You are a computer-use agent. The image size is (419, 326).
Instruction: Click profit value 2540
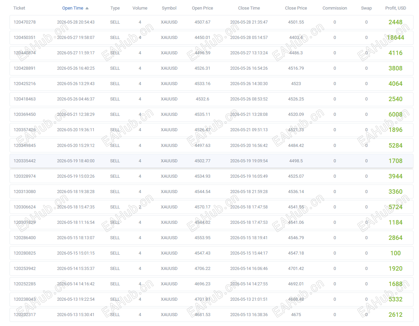click(x=395, y=99)
